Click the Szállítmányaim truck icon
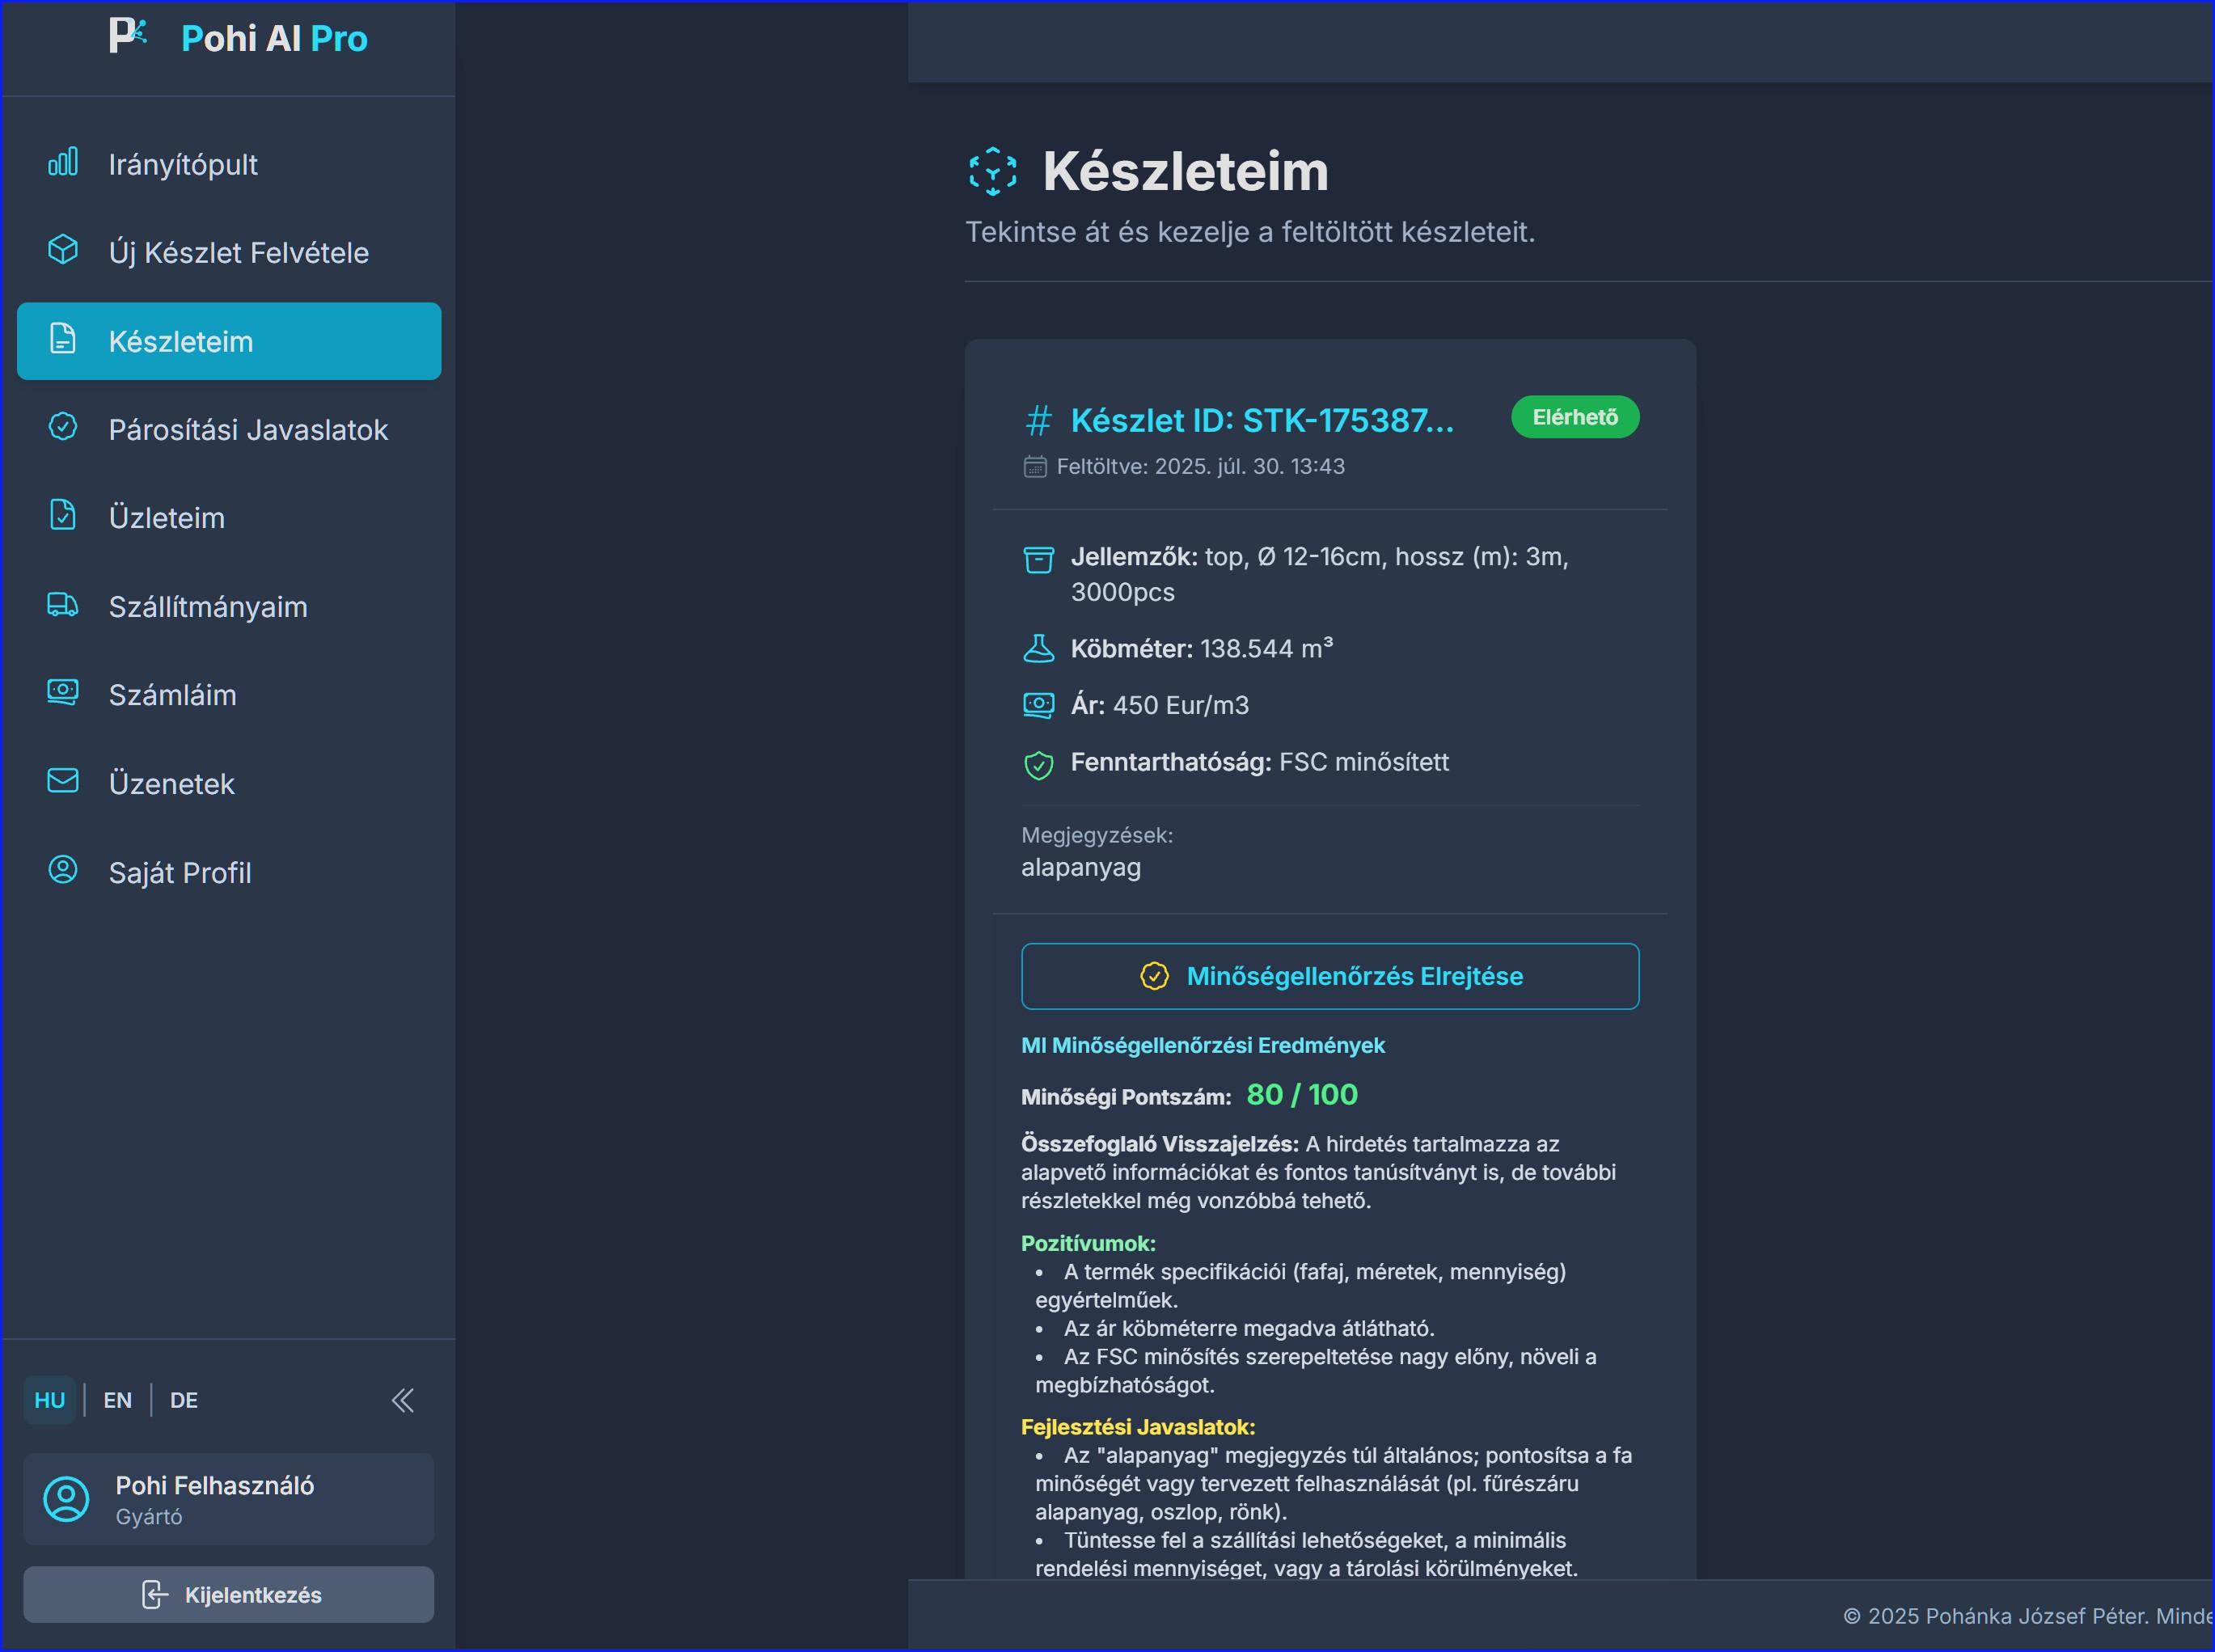 63,604
